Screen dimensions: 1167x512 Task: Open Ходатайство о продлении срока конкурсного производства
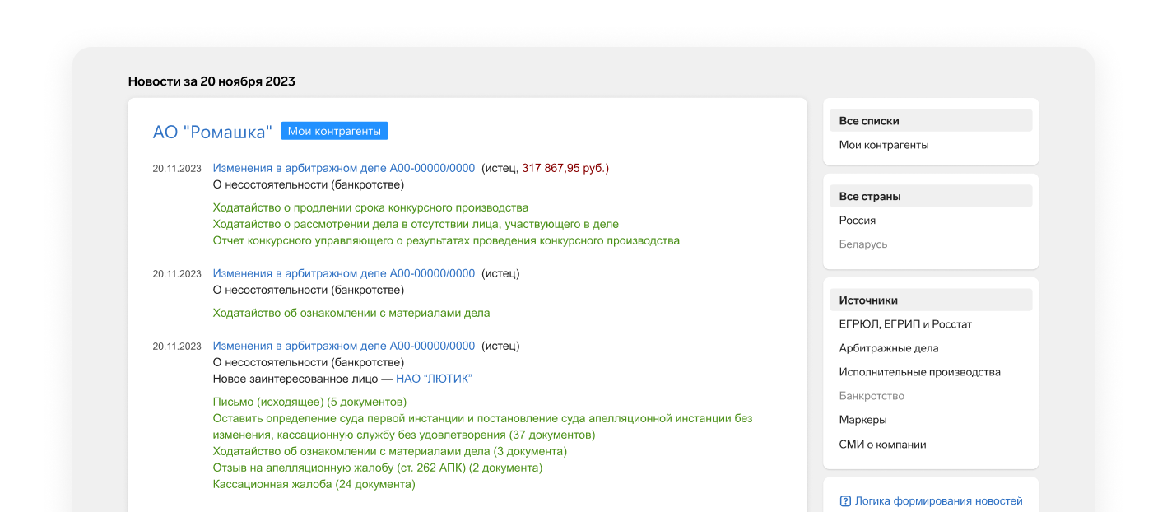[x=370, y=207]
